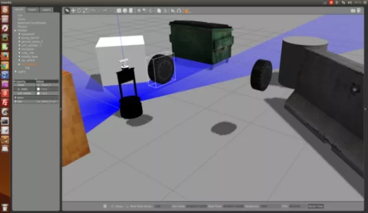The image size is (368, 213).
Task: Click the screenshot camera icon
Action: pos(353,11)
